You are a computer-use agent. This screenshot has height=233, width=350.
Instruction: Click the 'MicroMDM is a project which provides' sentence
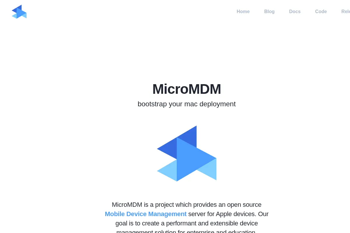coord(187,219)
